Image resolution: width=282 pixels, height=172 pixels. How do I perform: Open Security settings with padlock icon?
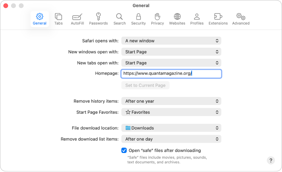pos(138,19)
